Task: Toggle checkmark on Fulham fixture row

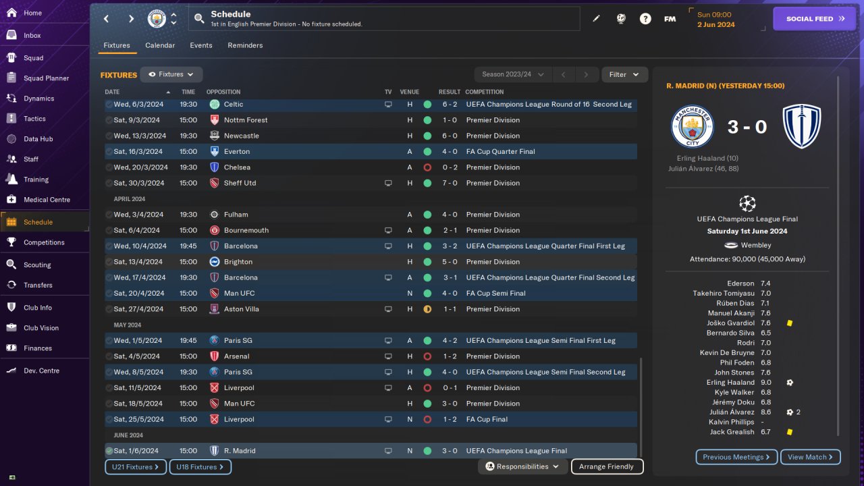Action: point(109,215)
